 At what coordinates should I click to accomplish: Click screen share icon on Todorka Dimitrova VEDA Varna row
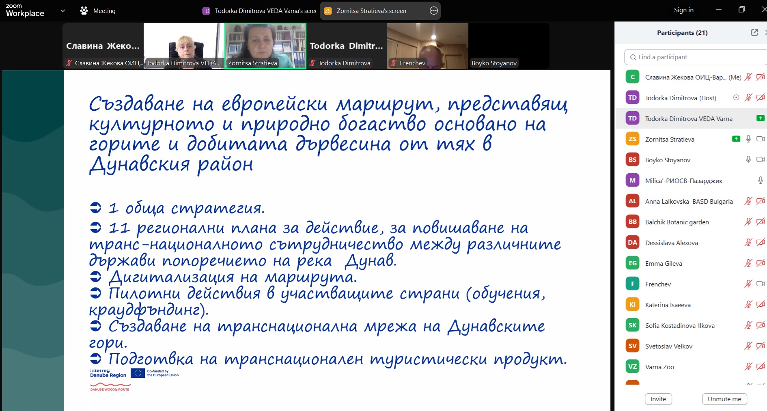(x=761, y=118)
